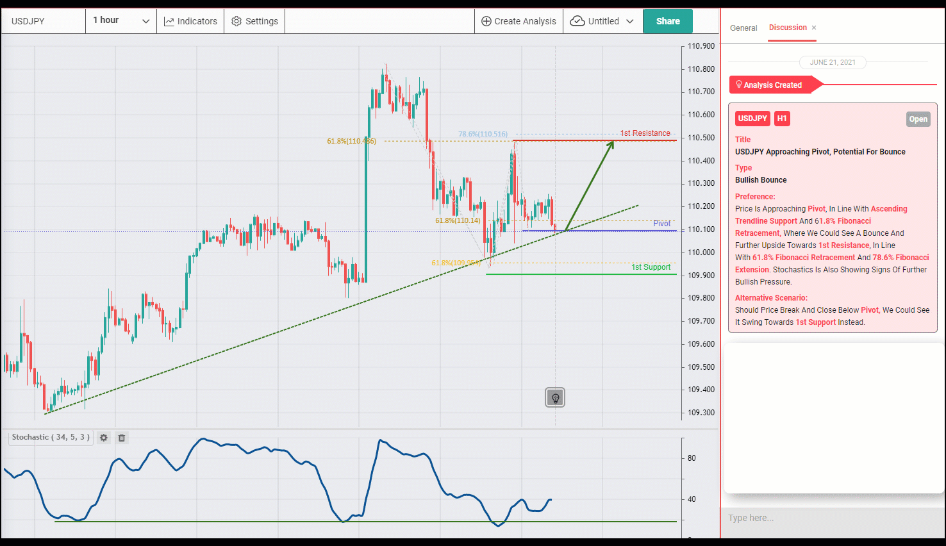This screenshot has width=946, height=546.
Task: Click the 1st Support label on chart
Action: 651,267
